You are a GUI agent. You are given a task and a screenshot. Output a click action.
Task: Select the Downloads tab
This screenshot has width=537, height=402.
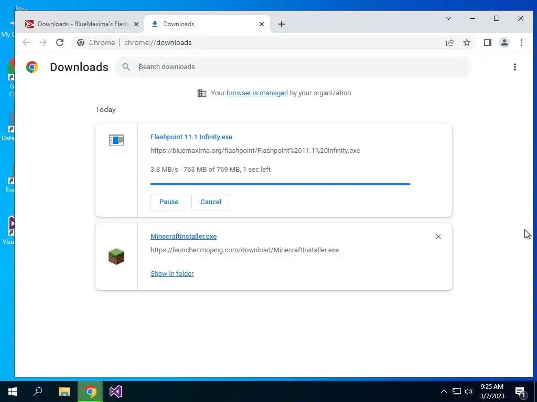[x=207, y=24]
